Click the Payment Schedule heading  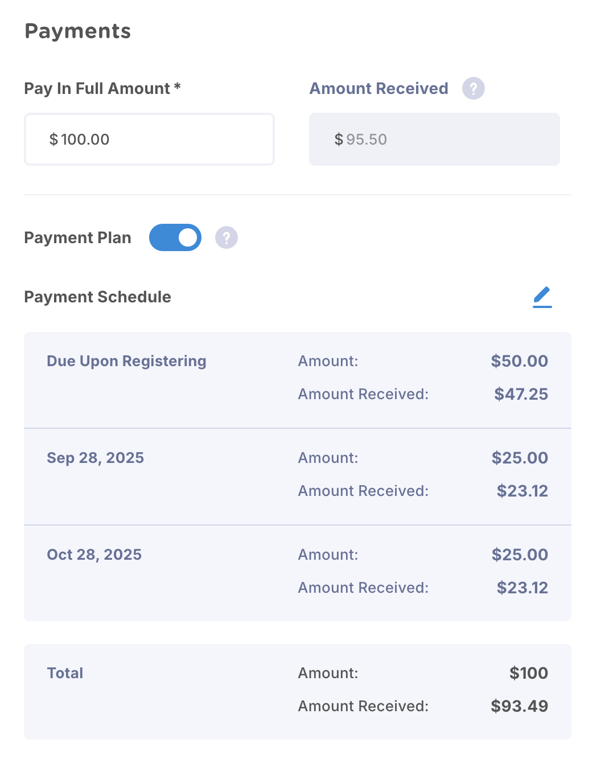pos(97,297)
